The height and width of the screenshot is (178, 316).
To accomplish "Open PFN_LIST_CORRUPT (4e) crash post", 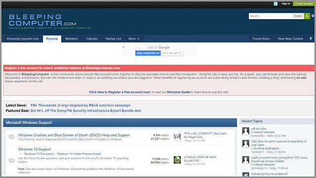I will pos(206,134).
